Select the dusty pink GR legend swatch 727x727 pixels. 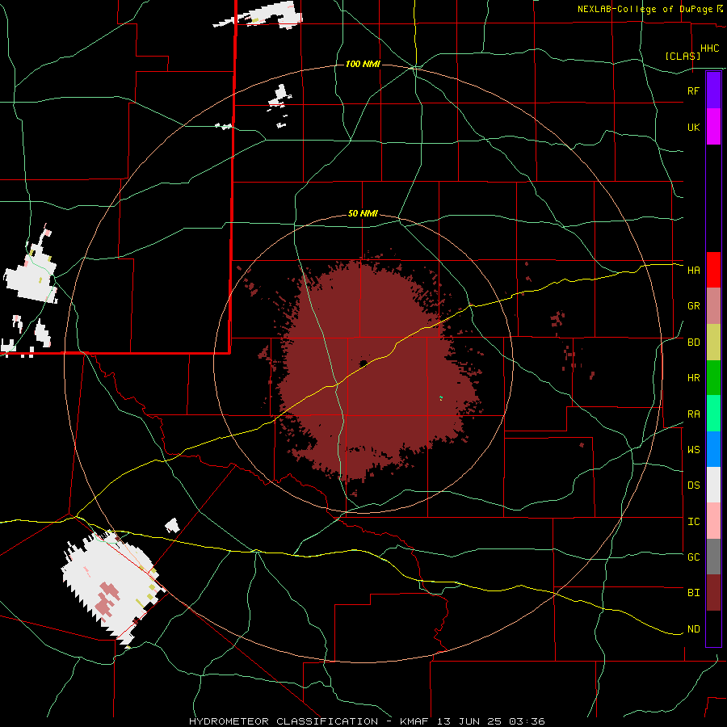[x=713, y=306]
